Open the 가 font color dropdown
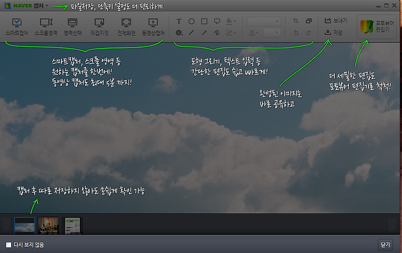402x253 pixels. [x=253, y=33]
